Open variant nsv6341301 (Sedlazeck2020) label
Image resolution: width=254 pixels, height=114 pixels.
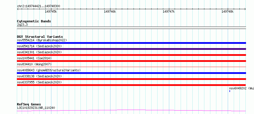click(x=39, y=52)
